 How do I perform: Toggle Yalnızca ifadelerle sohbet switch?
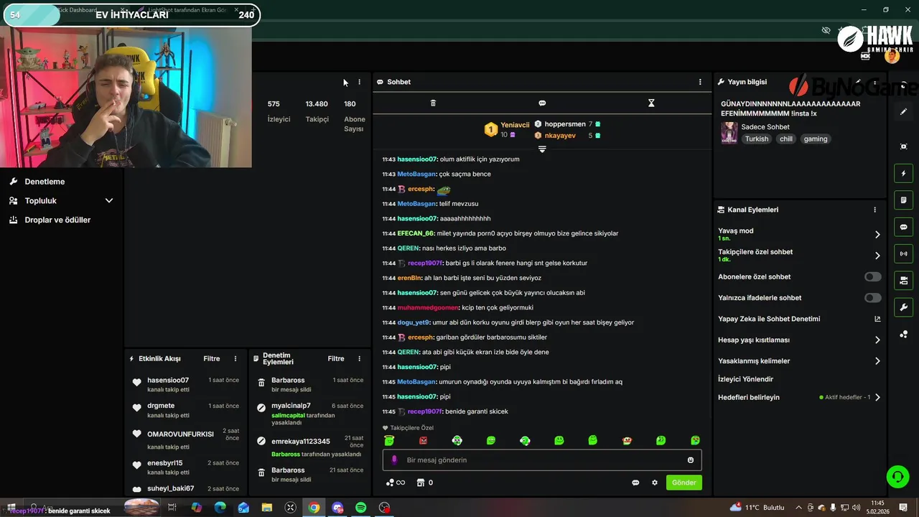873,297
